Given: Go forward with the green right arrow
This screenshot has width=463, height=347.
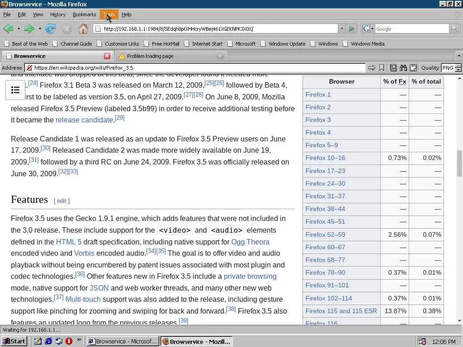Looking at the screenshot, I should 29,28.
